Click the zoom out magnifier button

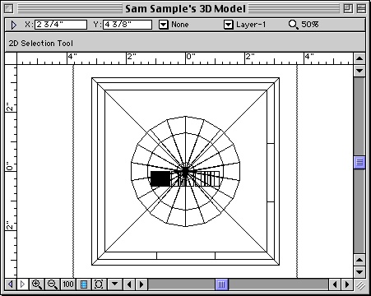pyautogui.click(x=53, y=284)
